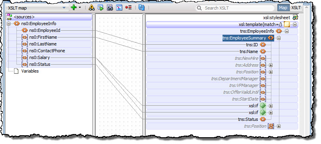Select the tns:DepartmentManager target node
The width and height of the screenshot is (321, 144).
(235, 79)
